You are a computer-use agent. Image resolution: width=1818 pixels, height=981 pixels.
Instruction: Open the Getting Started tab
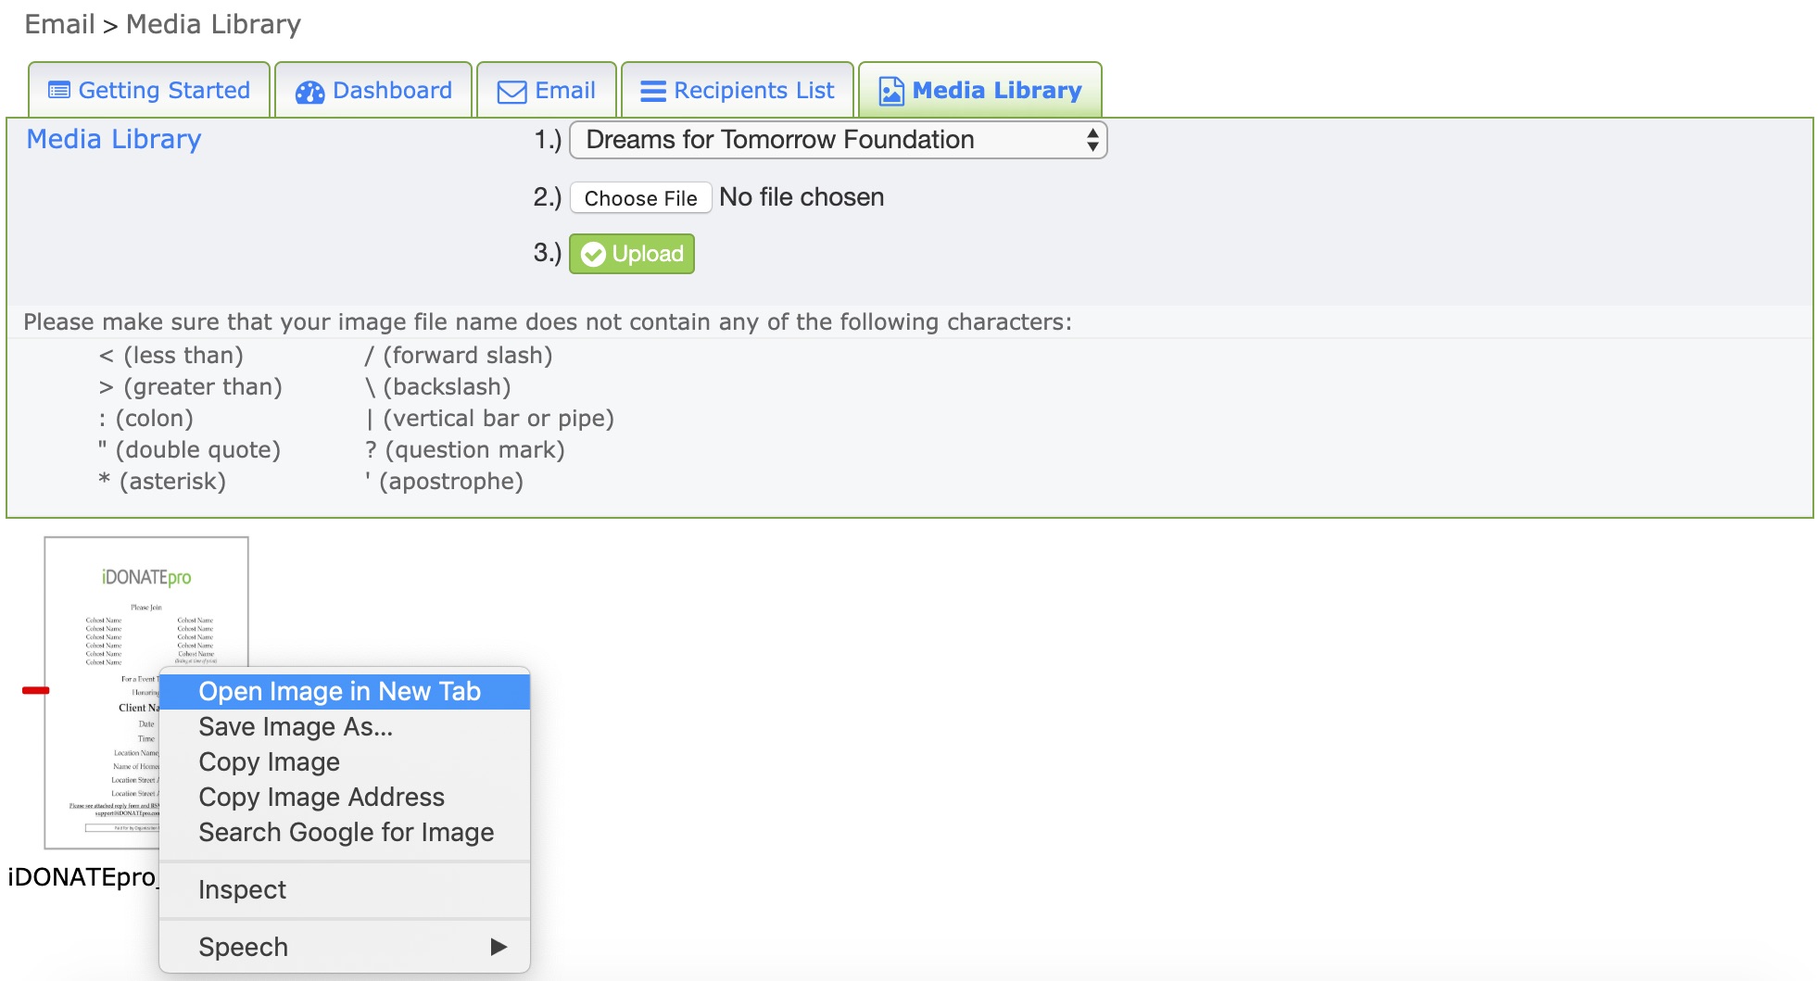[149, 90]
